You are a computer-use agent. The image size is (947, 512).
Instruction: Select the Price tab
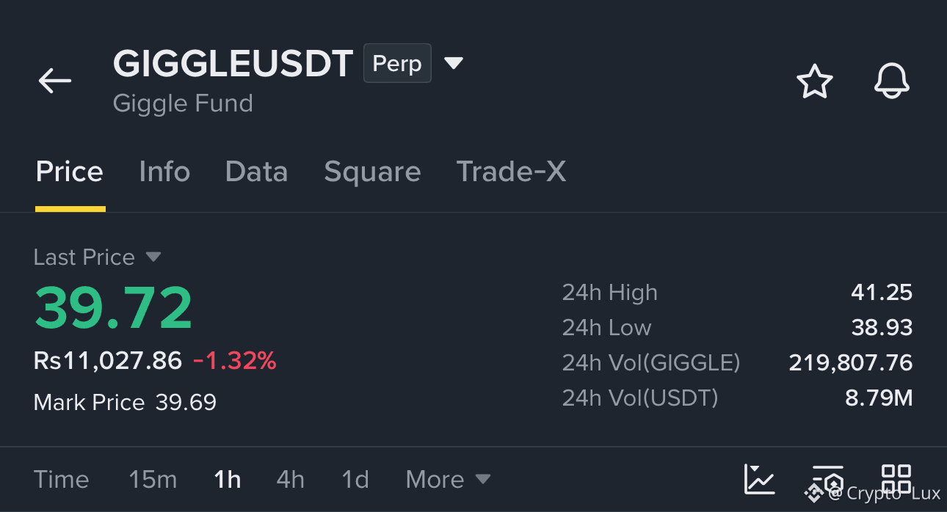point(70,172)
